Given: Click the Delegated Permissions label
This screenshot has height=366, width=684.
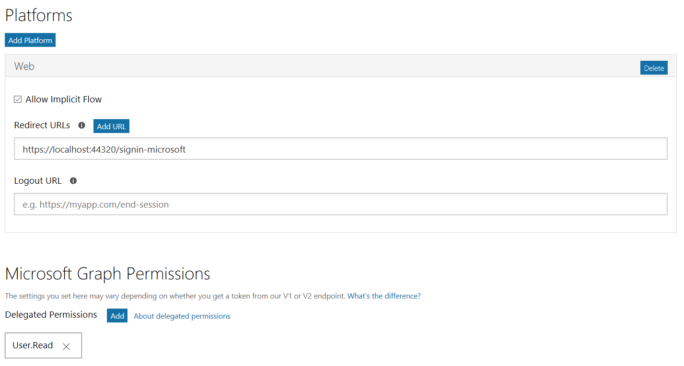Looking at the screenshot, I should click(x=51, y=315).
